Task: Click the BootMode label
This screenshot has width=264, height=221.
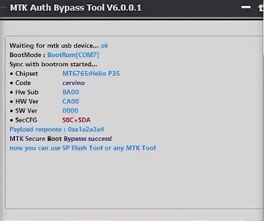Action: [x=27, y=55]
